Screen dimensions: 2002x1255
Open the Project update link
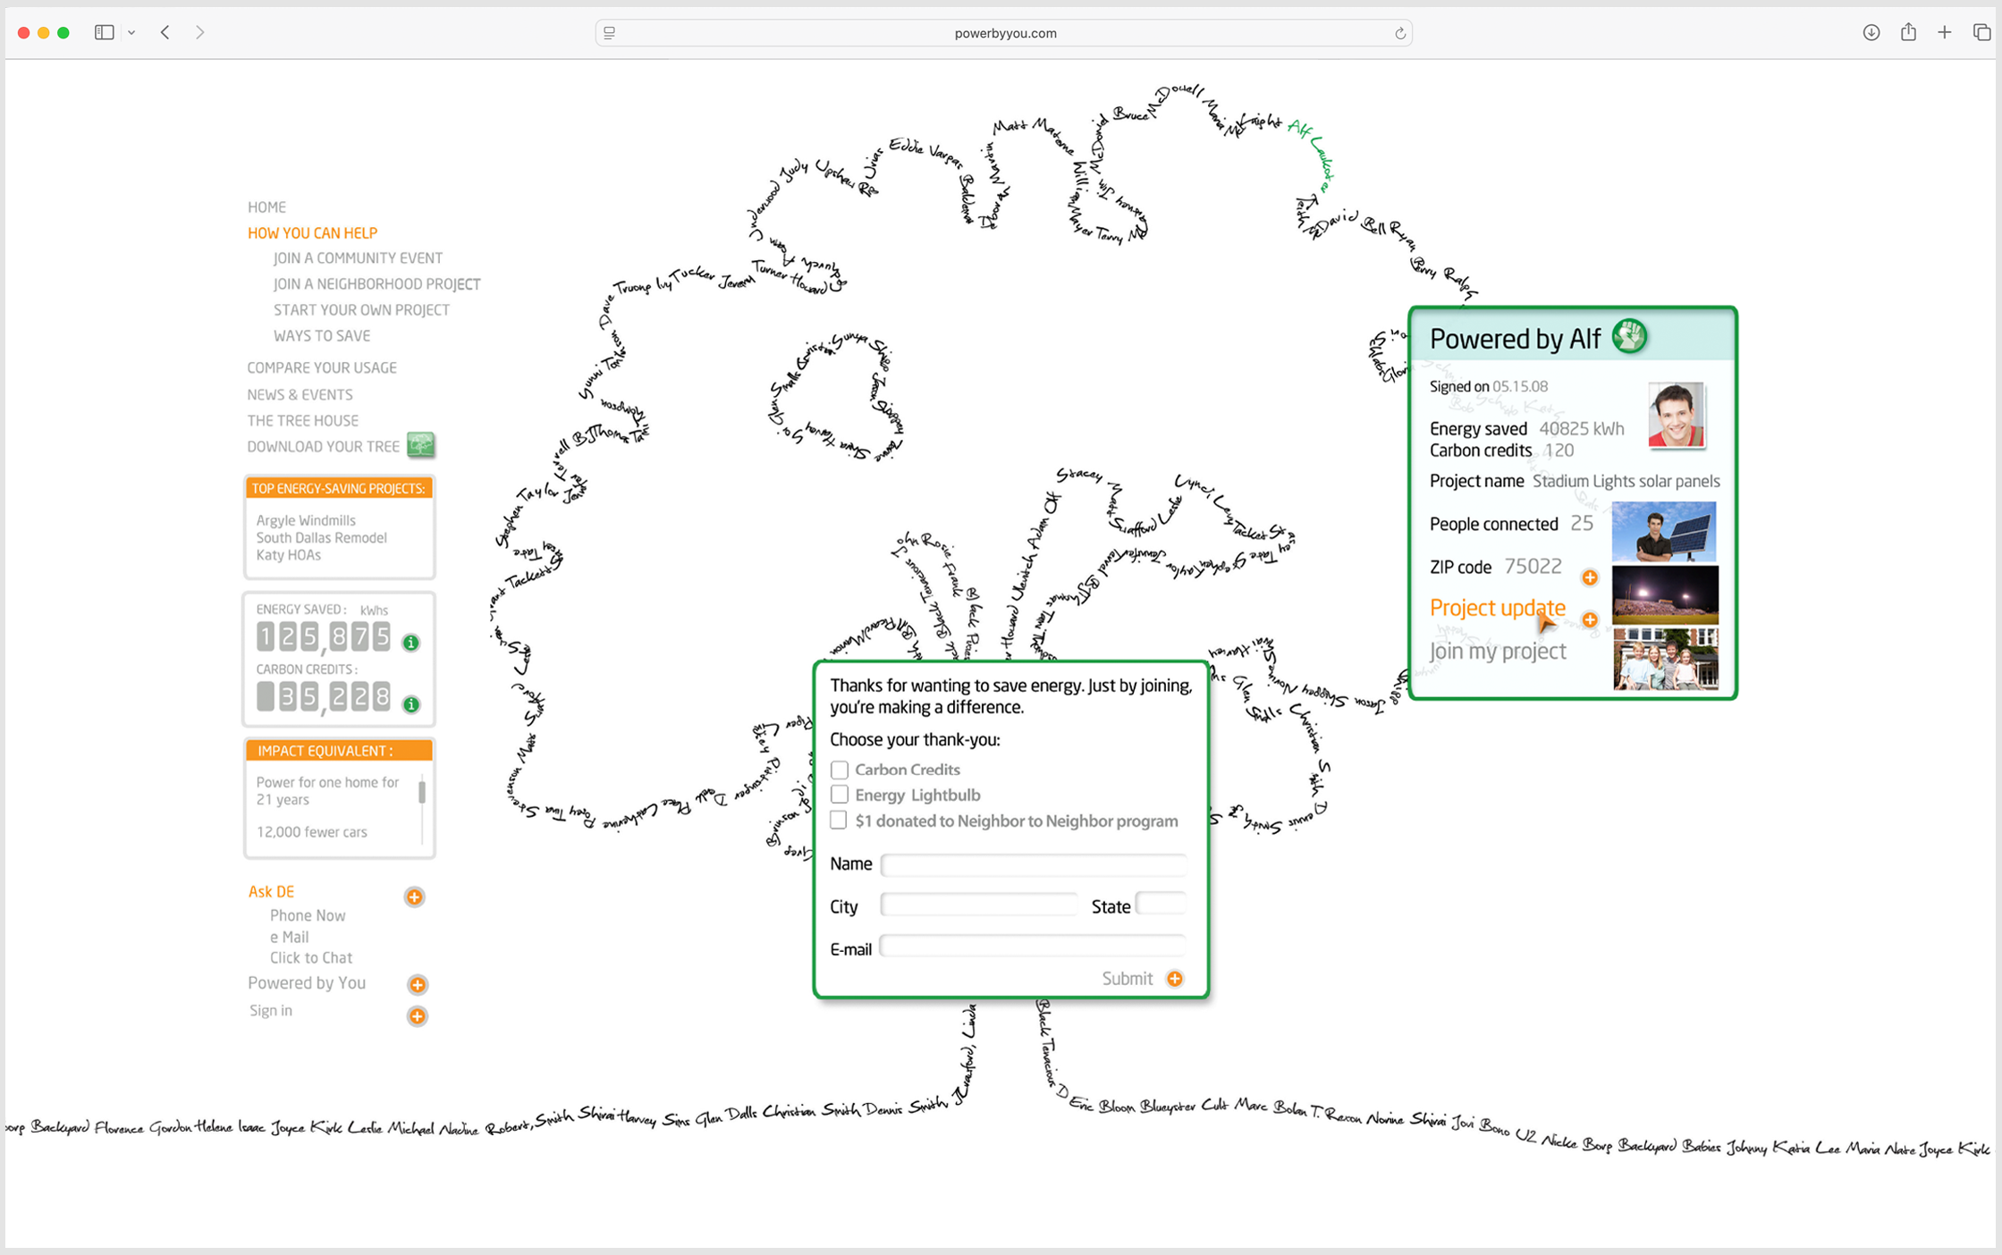(x=1497, y=608)
